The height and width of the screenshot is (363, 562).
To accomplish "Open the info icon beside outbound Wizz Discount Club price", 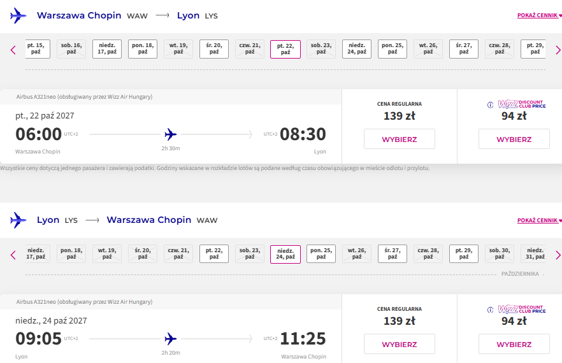I will click(x=490, y=105).
